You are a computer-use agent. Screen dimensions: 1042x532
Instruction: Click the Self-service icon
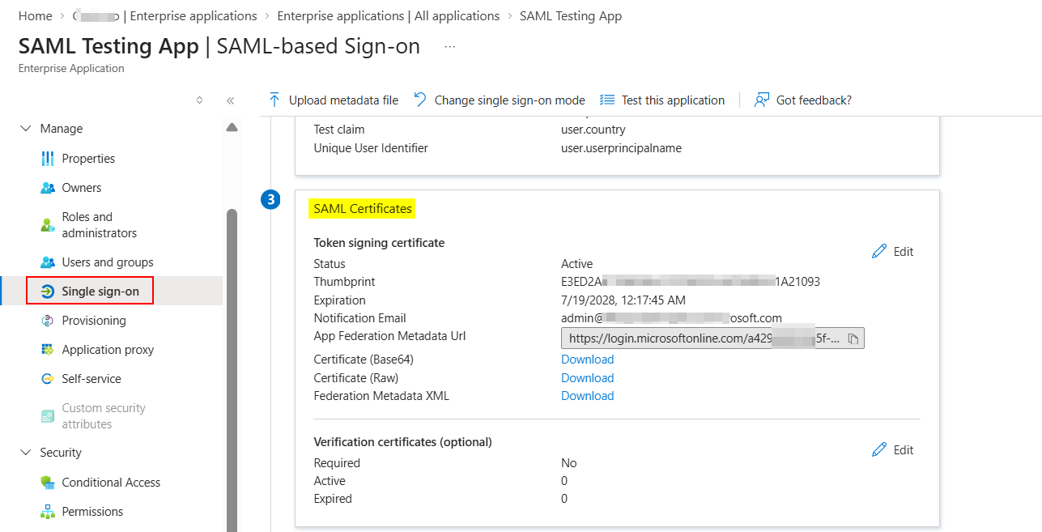pos(47,379)
